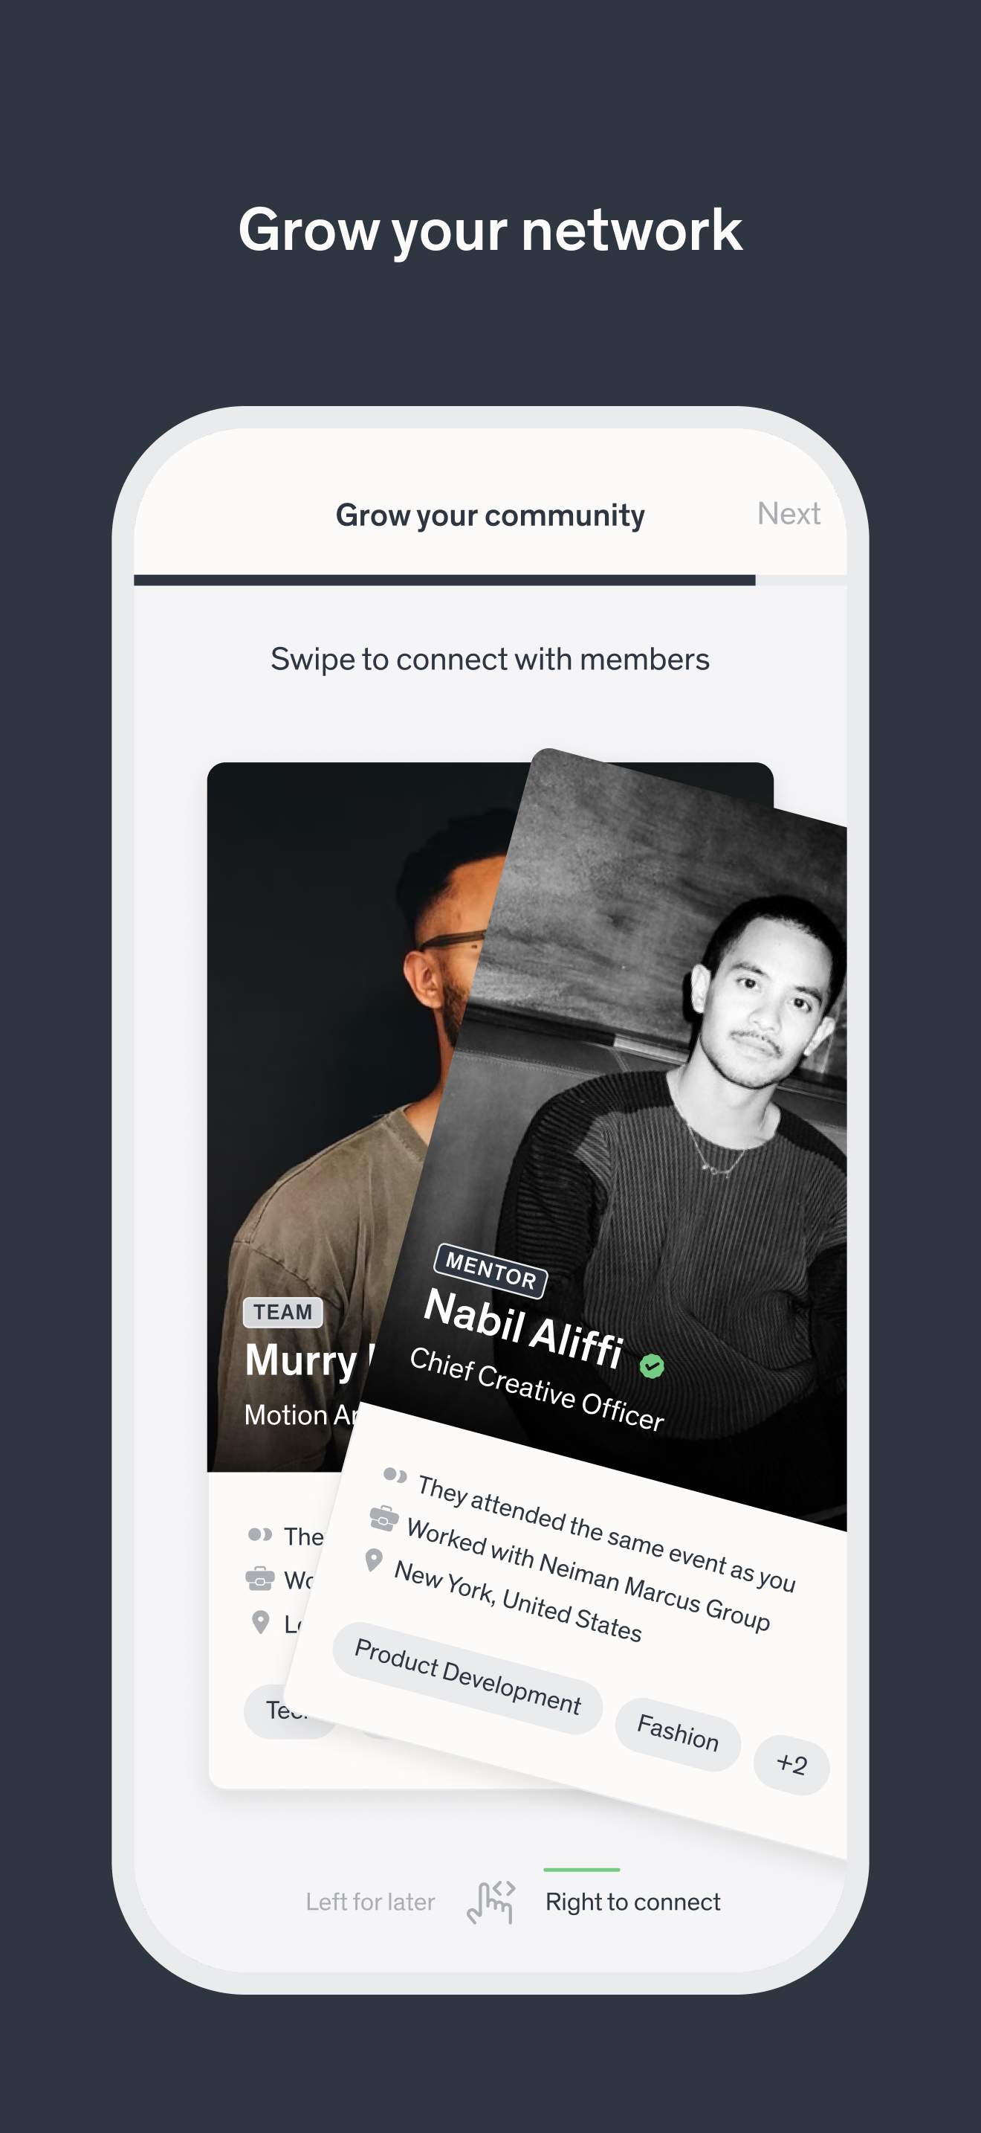The width and height of the screenshot is (981, 2133).
Task: Tap the MENTOR badge on Nabil's card
Action: tap(490, 1271)
